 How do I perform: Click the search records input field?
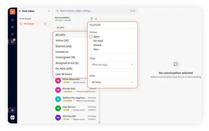[96, 11]
